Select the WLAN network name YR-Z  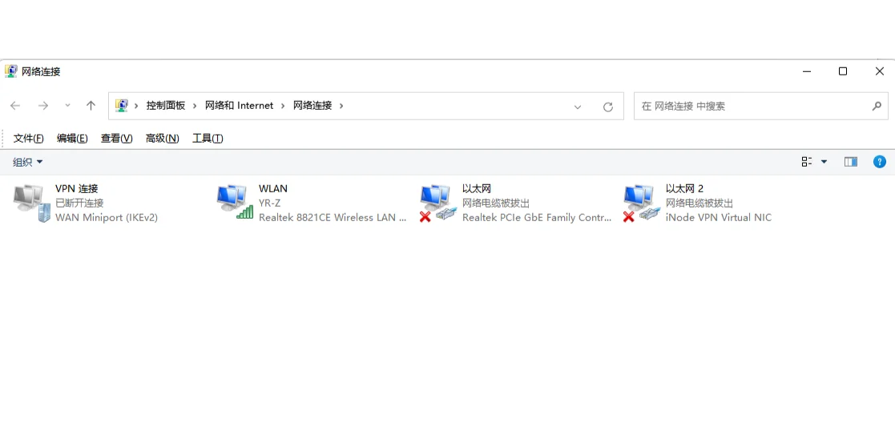click(269, 203)
